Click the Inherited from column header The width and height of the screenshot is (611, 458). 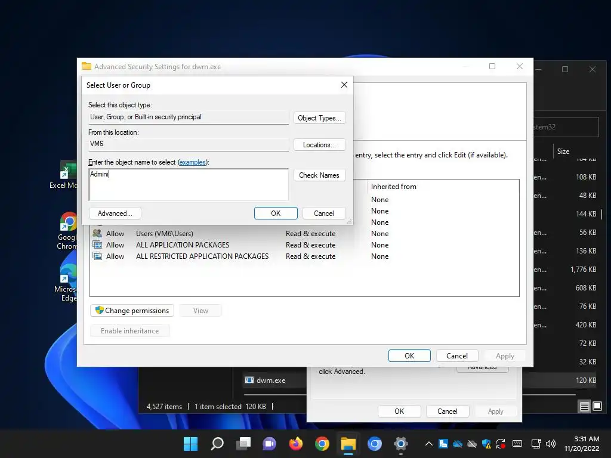[394, 187]
